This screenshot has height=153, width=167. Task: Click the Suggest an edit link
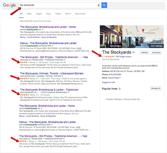tap(108, 82)
